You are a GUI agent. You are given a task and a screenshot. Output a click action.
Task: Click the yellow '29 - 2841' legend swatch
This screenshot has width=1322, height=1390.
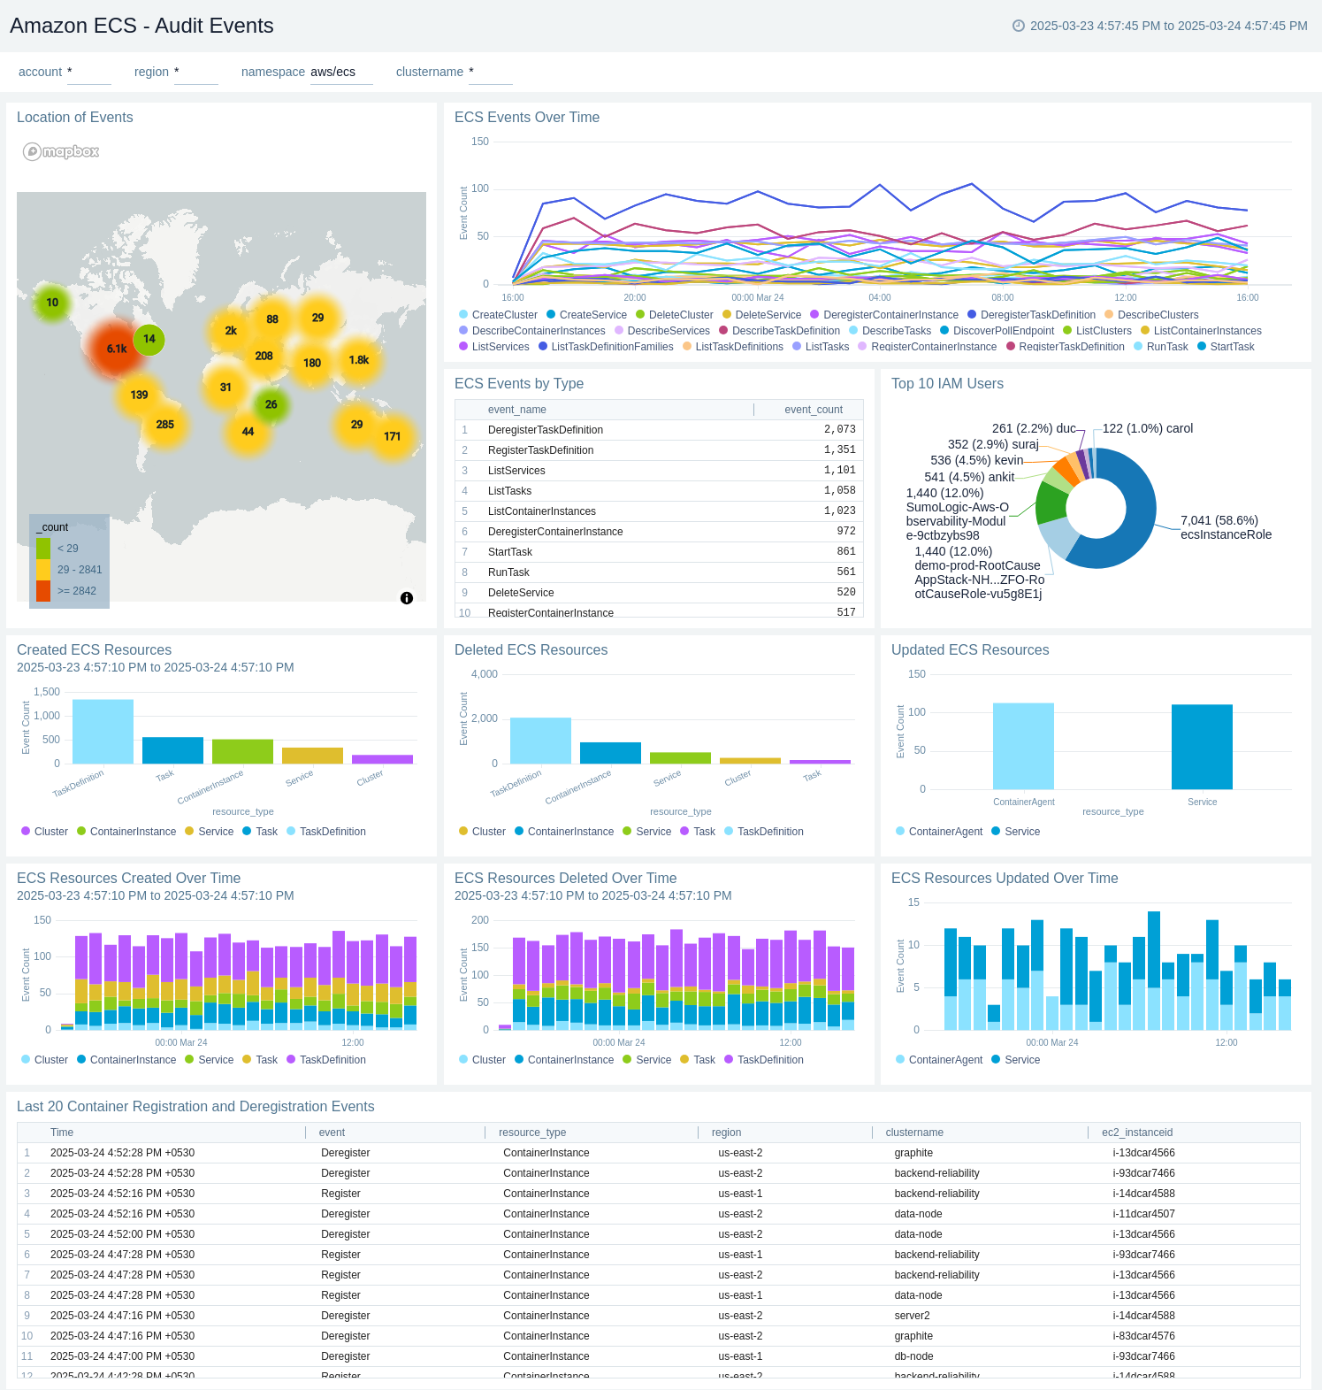43,570
